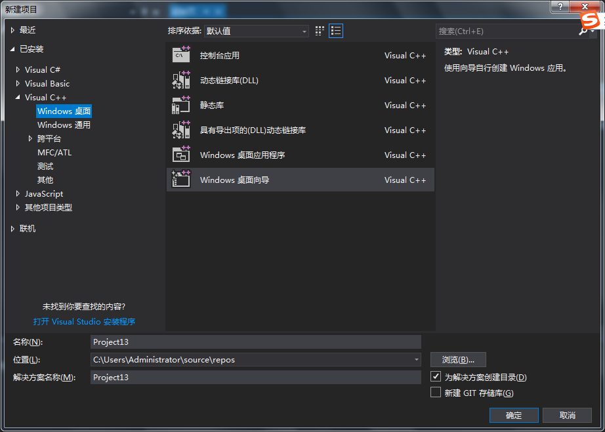Expand the 其他项目类型 node arrow
Image resolution: width=605 pixels, height=432 pixels.
click(18, 207)
